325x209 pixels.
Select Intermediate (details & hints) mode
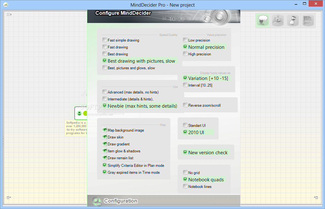click(128, 99)
